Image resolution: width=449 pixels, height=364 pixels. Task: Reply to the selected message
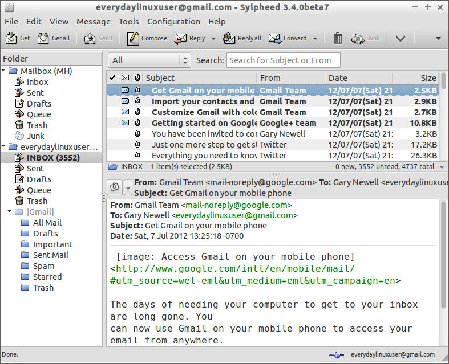tap(190, 38)
